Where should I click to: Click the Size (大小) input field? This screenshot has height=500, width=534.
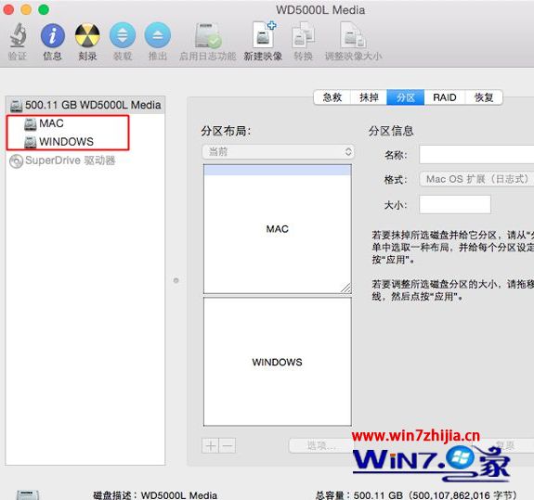455,204
